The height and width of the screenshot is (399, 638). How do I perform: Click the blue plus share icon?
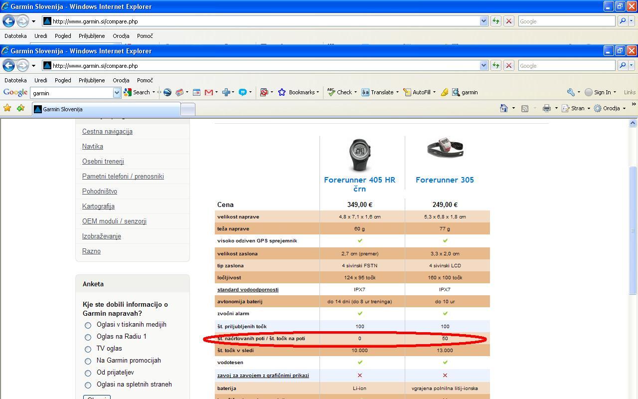(x=226, y=92)
